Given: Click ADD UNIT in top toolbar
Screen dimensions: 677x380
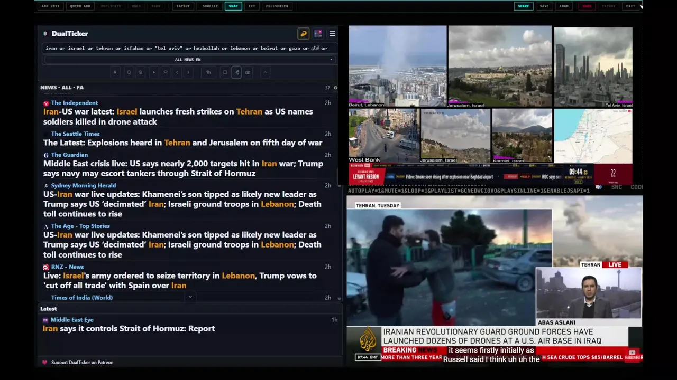Looking at the screenshot, I should click(x=50, y=6).
